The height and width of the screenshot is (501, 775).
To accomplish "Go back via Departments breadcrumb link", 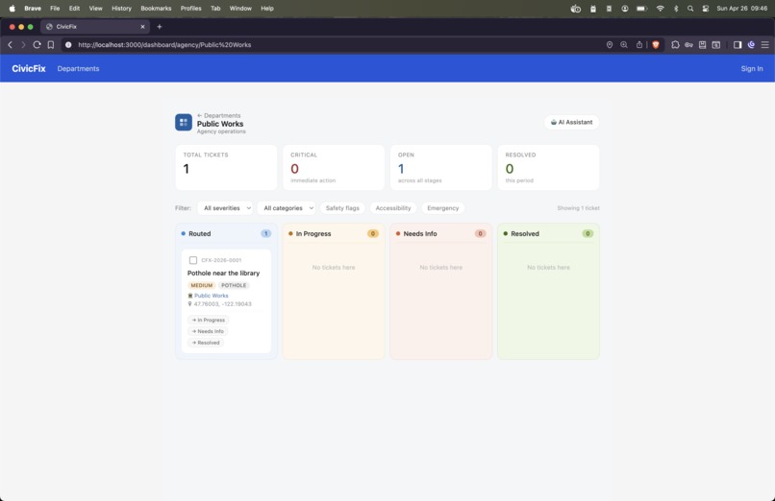I will coord(218,115).
